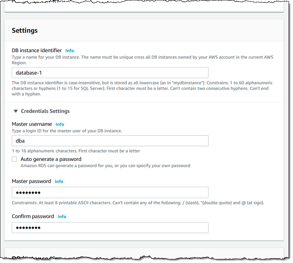Click the Amazon RDS password generation hint
The width and height of the screenshot is (293, 263).
pos(105,166)
